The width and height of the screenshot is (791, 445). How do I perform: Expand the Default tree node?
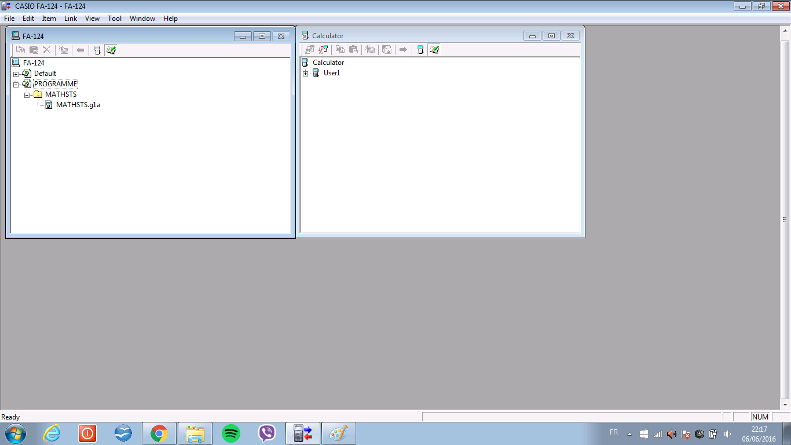pyautogui.click(x=16, y=74)
